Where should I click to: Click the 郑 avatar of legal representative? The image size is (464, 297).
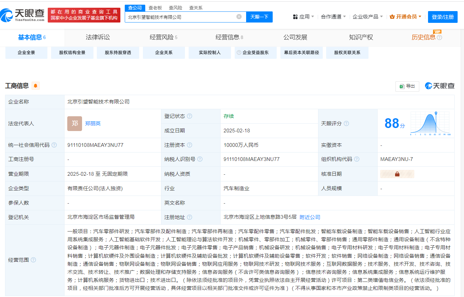[x=75, y=124]
